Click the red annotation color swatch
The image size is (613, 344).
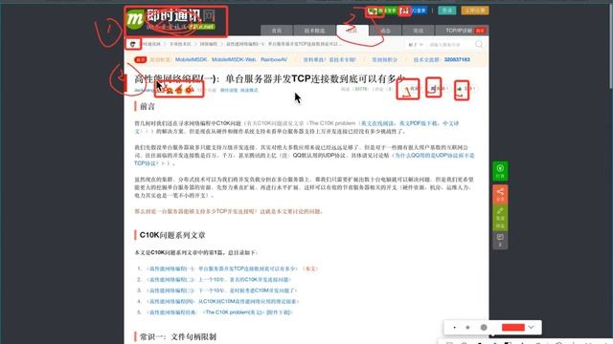(x=513, y=327)
